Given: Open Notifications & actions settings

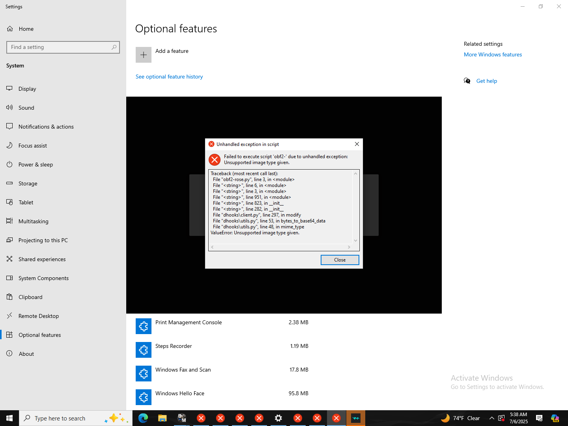Looking at the screenshot, I should [63, 127].
